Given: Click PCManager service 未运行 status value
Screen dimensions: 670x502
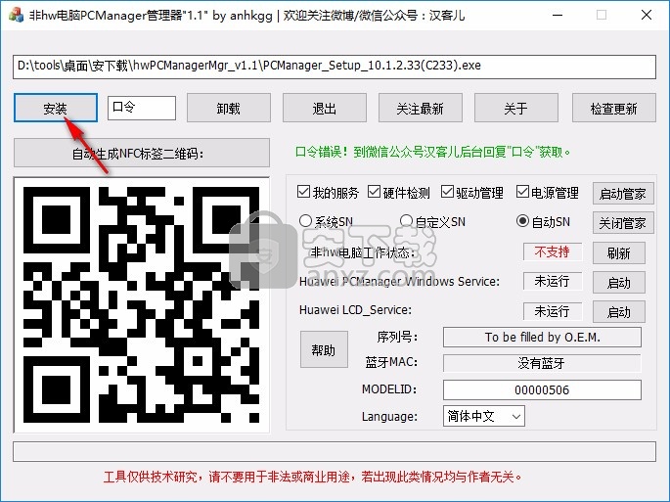Looking at the screenshot, I should coord(553,282).
